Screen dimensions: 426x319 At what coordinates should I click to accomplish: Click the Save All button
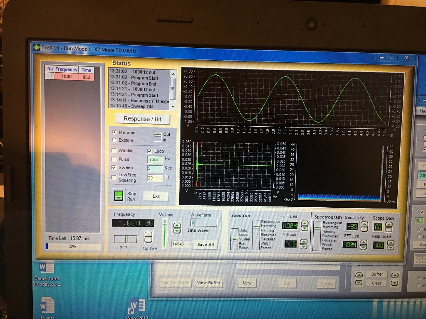[206, 244]
